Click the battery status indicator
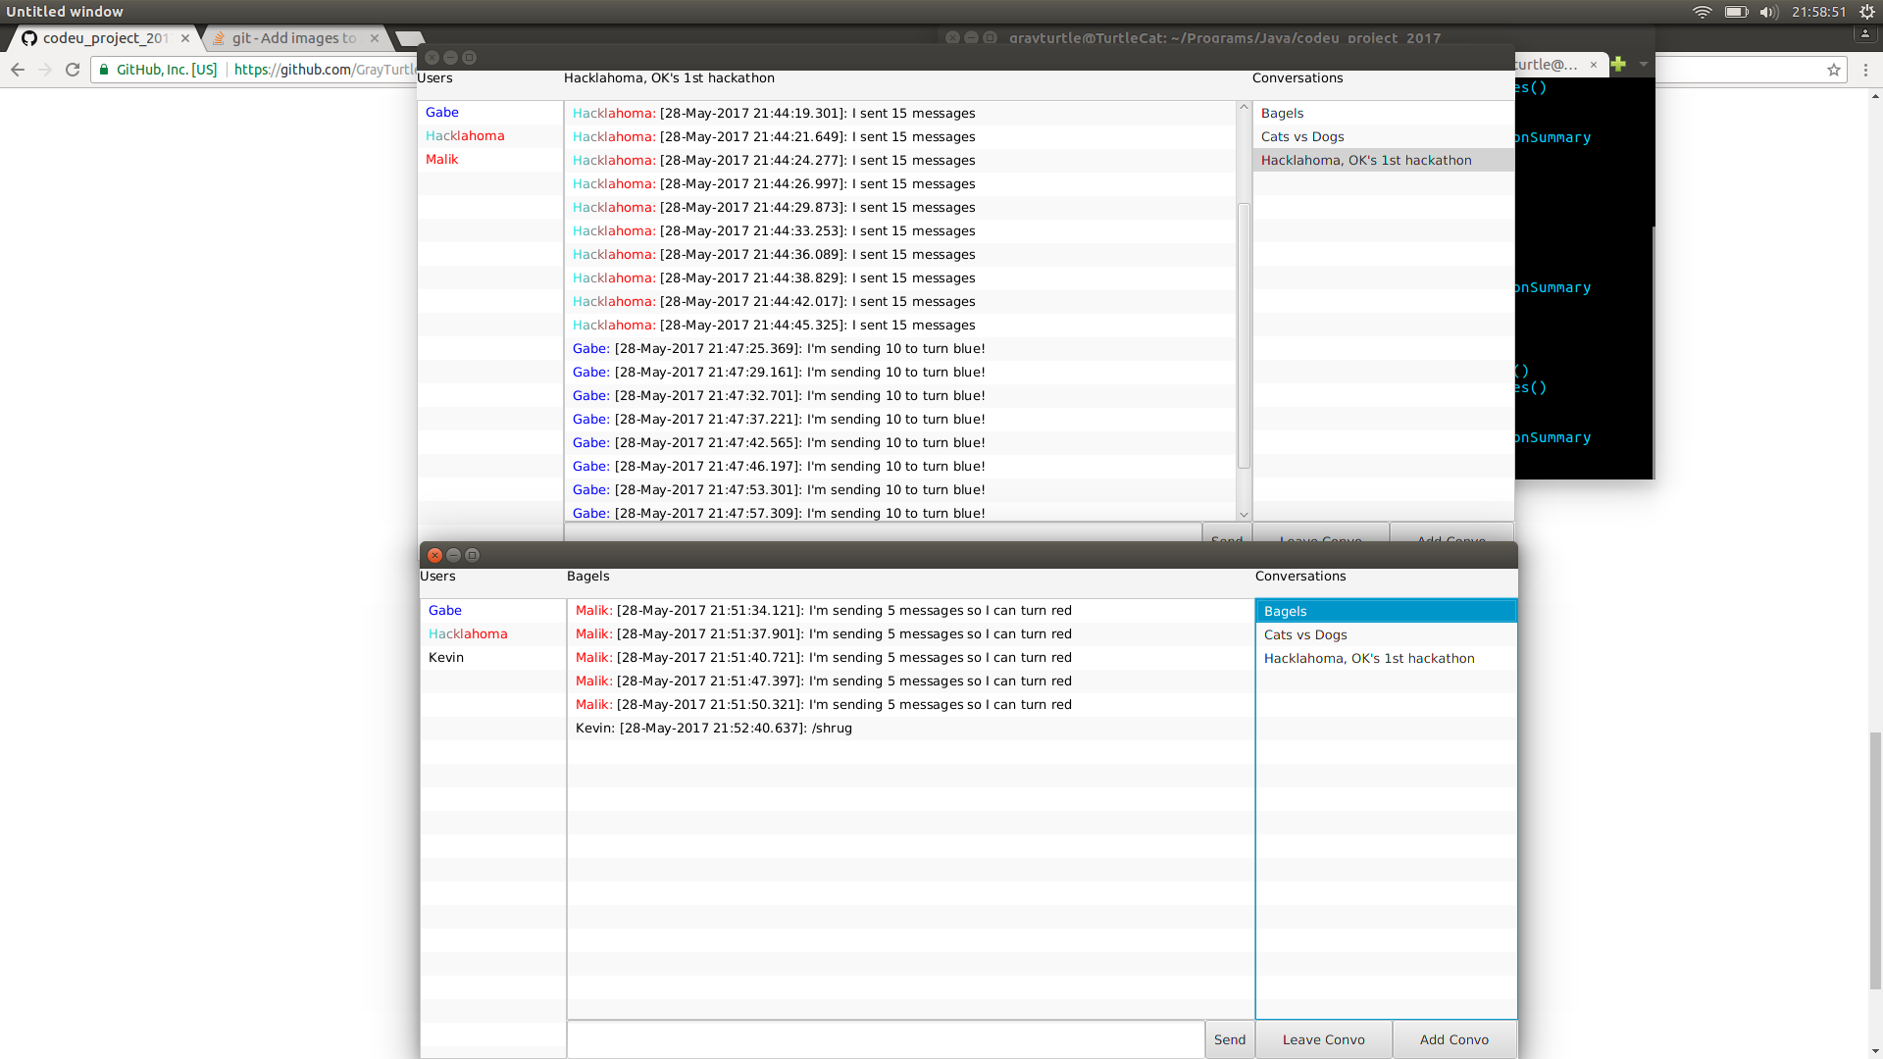Viewport: 1883px width, 1059px height. 1736,12
